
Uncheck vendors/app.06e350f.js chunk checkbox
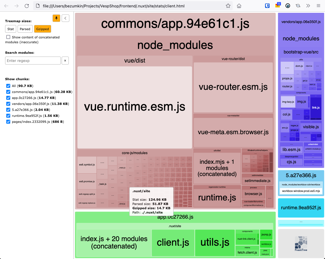pos(8,104)
